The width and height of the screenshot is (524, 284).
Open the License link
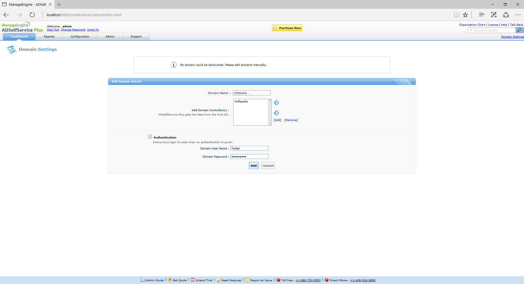tap(493, 25)
